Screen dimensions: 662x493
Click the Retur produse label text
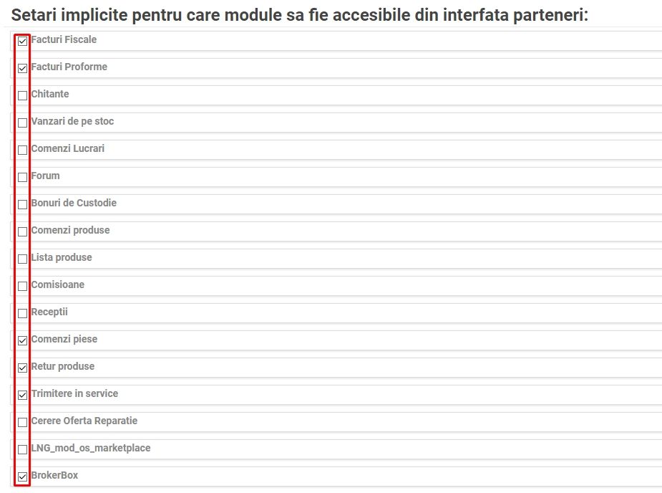[x=63, y=366]
